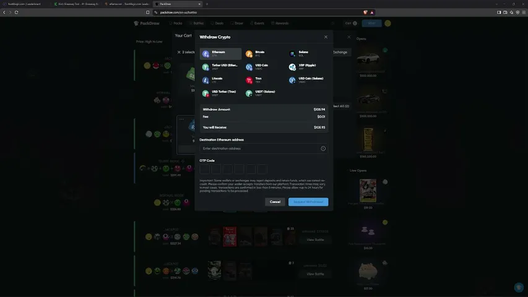This screenshot has width=528, height=297.
Task: Go back in browser history
Action: pyautogui.click(x=4, y=12)
